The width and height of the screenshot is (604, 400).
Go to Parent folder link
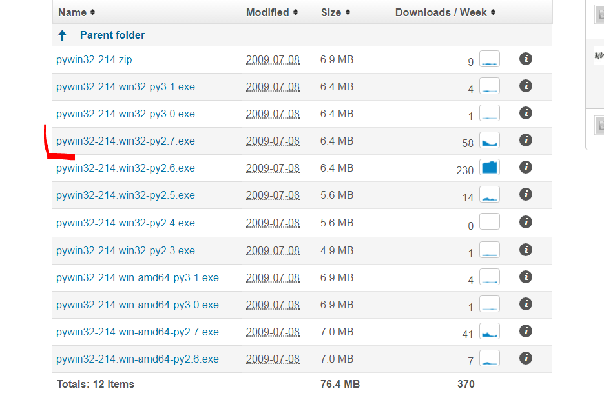point(112,35)
